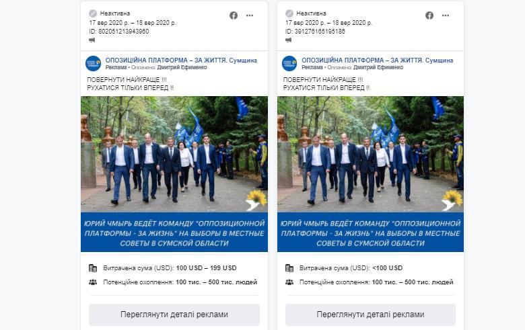Image resolution: width=525 pixels, height=330 pixels.
Task: Click the Facebook platform icon on right ad card
Action: point(429,15)
